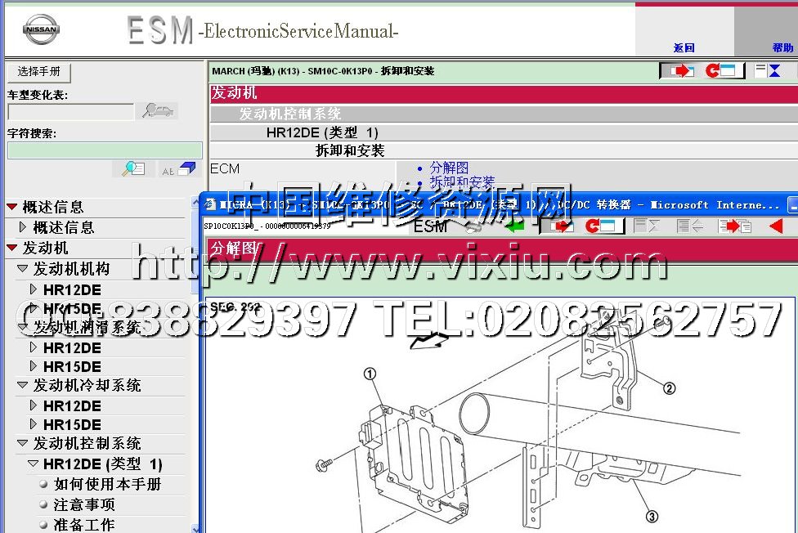
Task: Collapse the top-level 概述信息 section with red triangle
Action: click(x=12, y=207)
